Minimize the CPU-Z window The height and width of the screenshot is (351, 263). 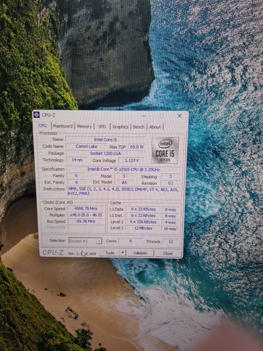click(144, 116)
